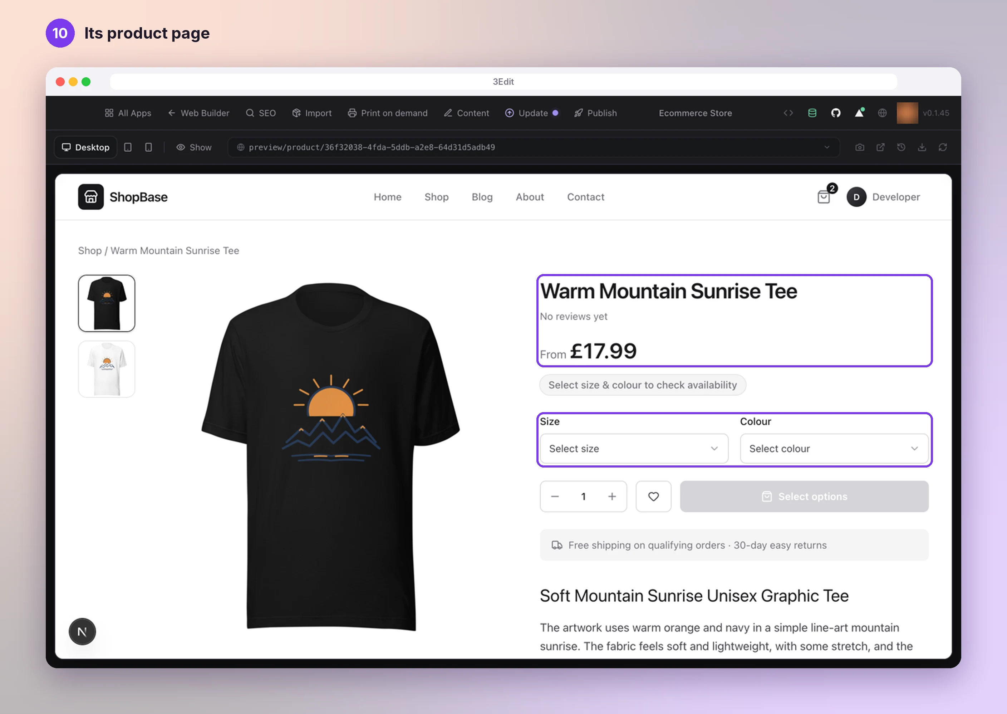Viewport: 1007px width, 714px height.
Task: Select the black t-shirt thumbnail
Action: point(107,303)
